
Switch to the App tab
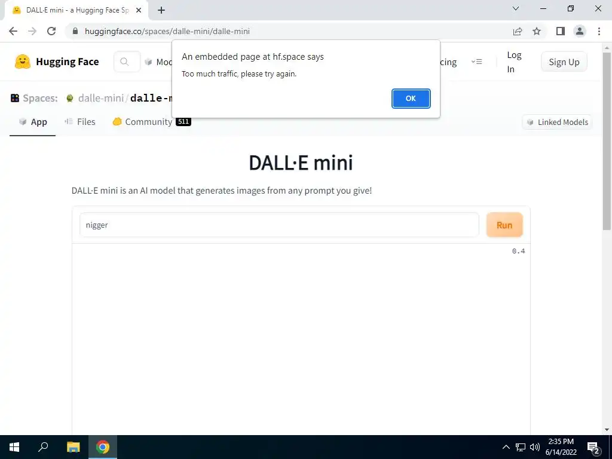[33, 122]
